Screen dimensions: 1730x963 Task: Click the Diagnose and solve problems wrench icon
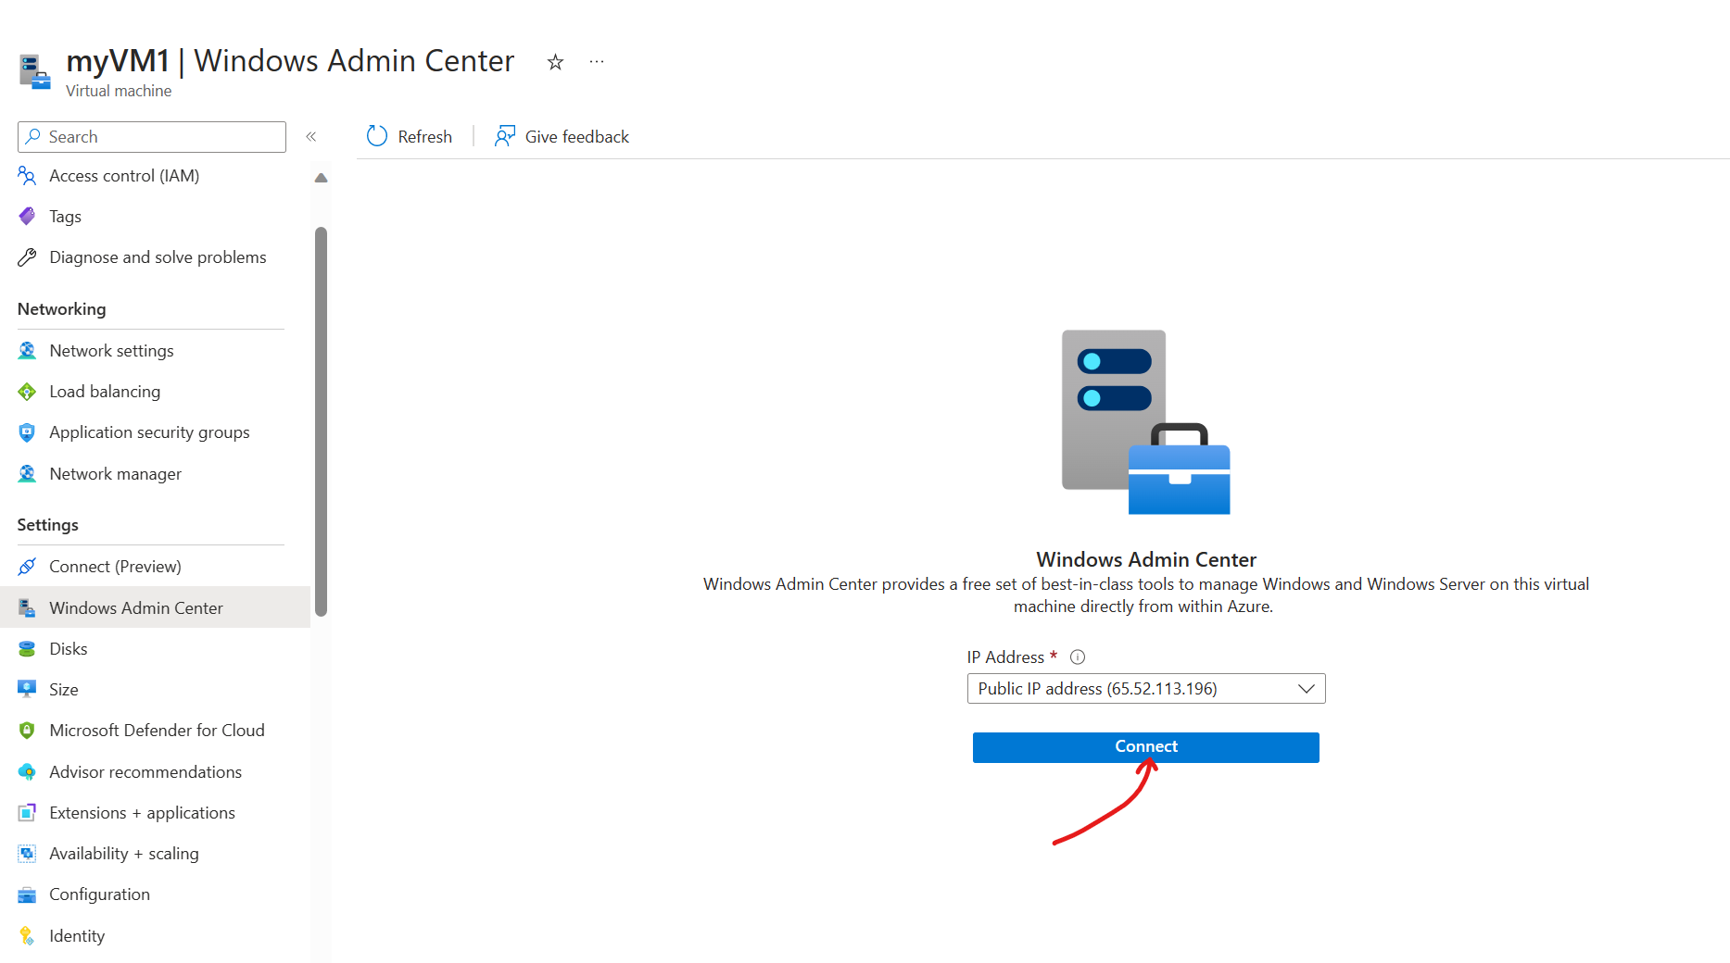click(27, 257)
